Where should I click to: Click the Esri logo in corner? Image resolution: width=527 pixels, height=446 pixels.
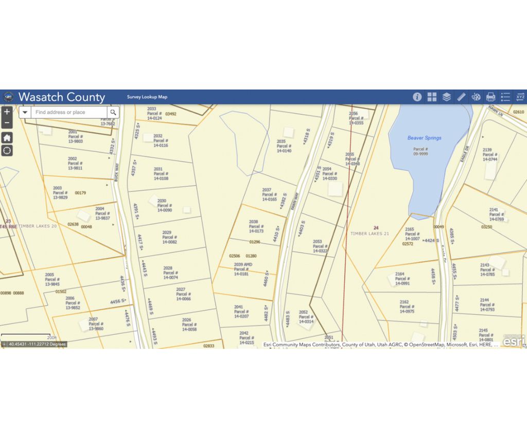(x=513, y=341)
